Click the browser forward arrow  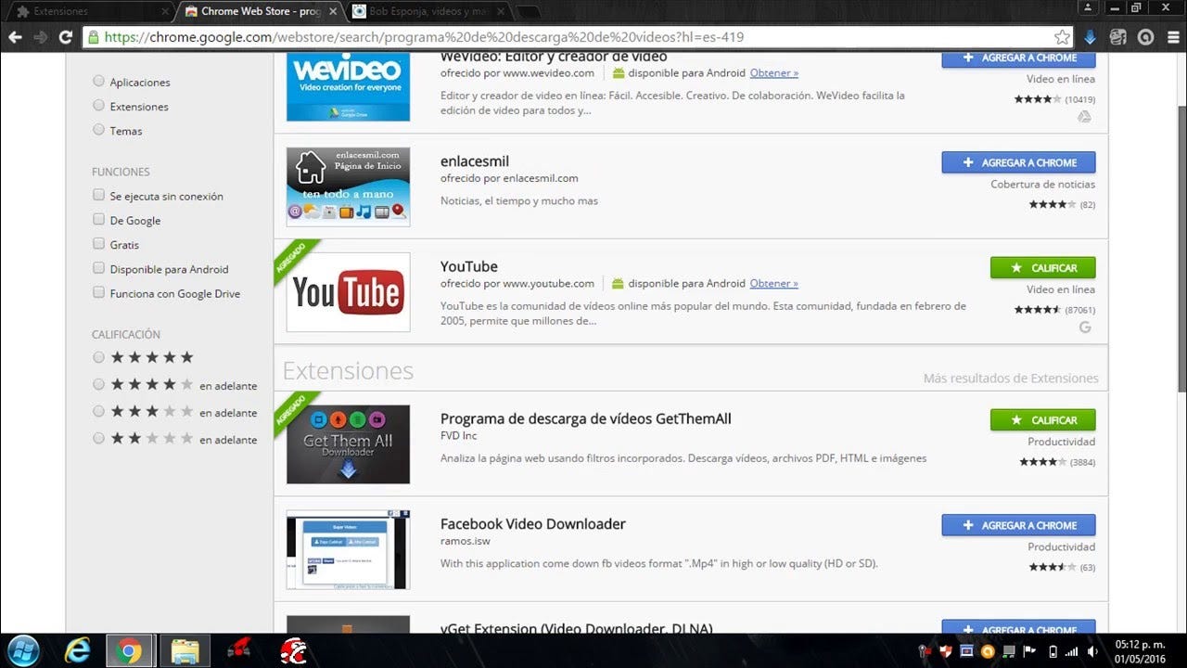click(40, 37)
